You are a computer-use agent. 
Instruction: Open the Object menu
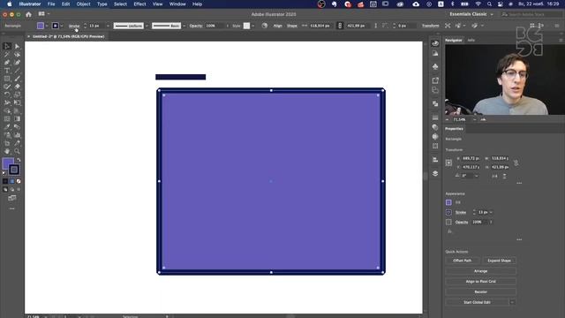(x=83, y=4)
